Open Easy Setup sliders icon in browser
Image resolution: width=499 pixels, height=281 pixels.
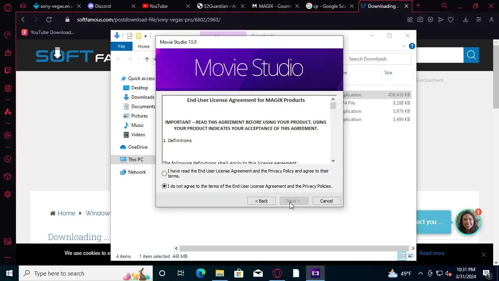pos(479,20)
